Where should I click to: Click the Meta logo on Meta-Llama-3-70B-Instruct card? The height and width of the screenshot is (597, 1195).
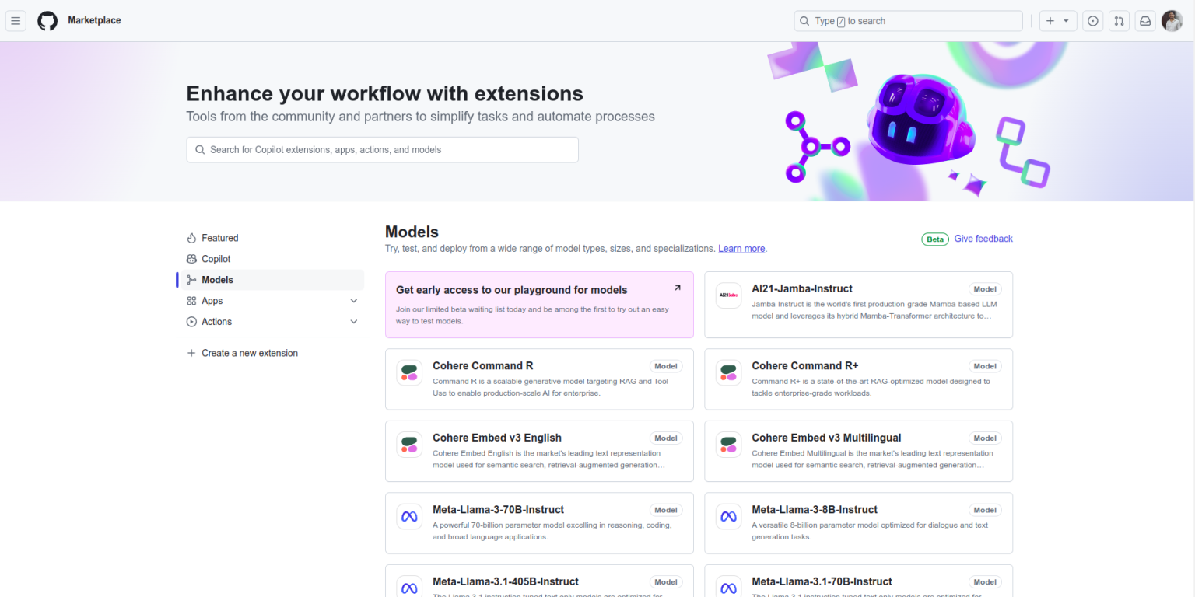(408, 516)
